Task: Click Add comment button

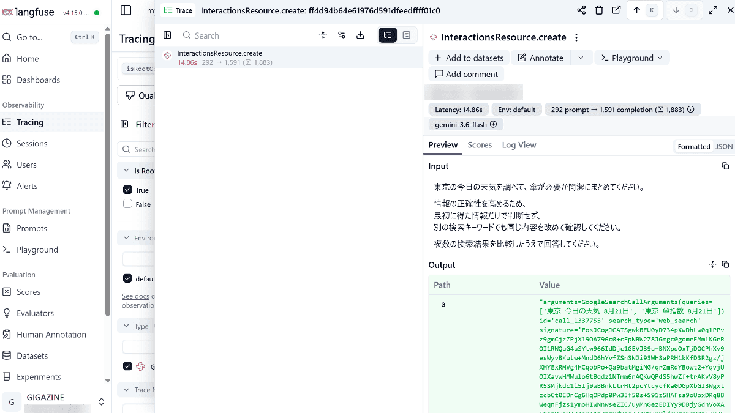Action: (466, 74)
